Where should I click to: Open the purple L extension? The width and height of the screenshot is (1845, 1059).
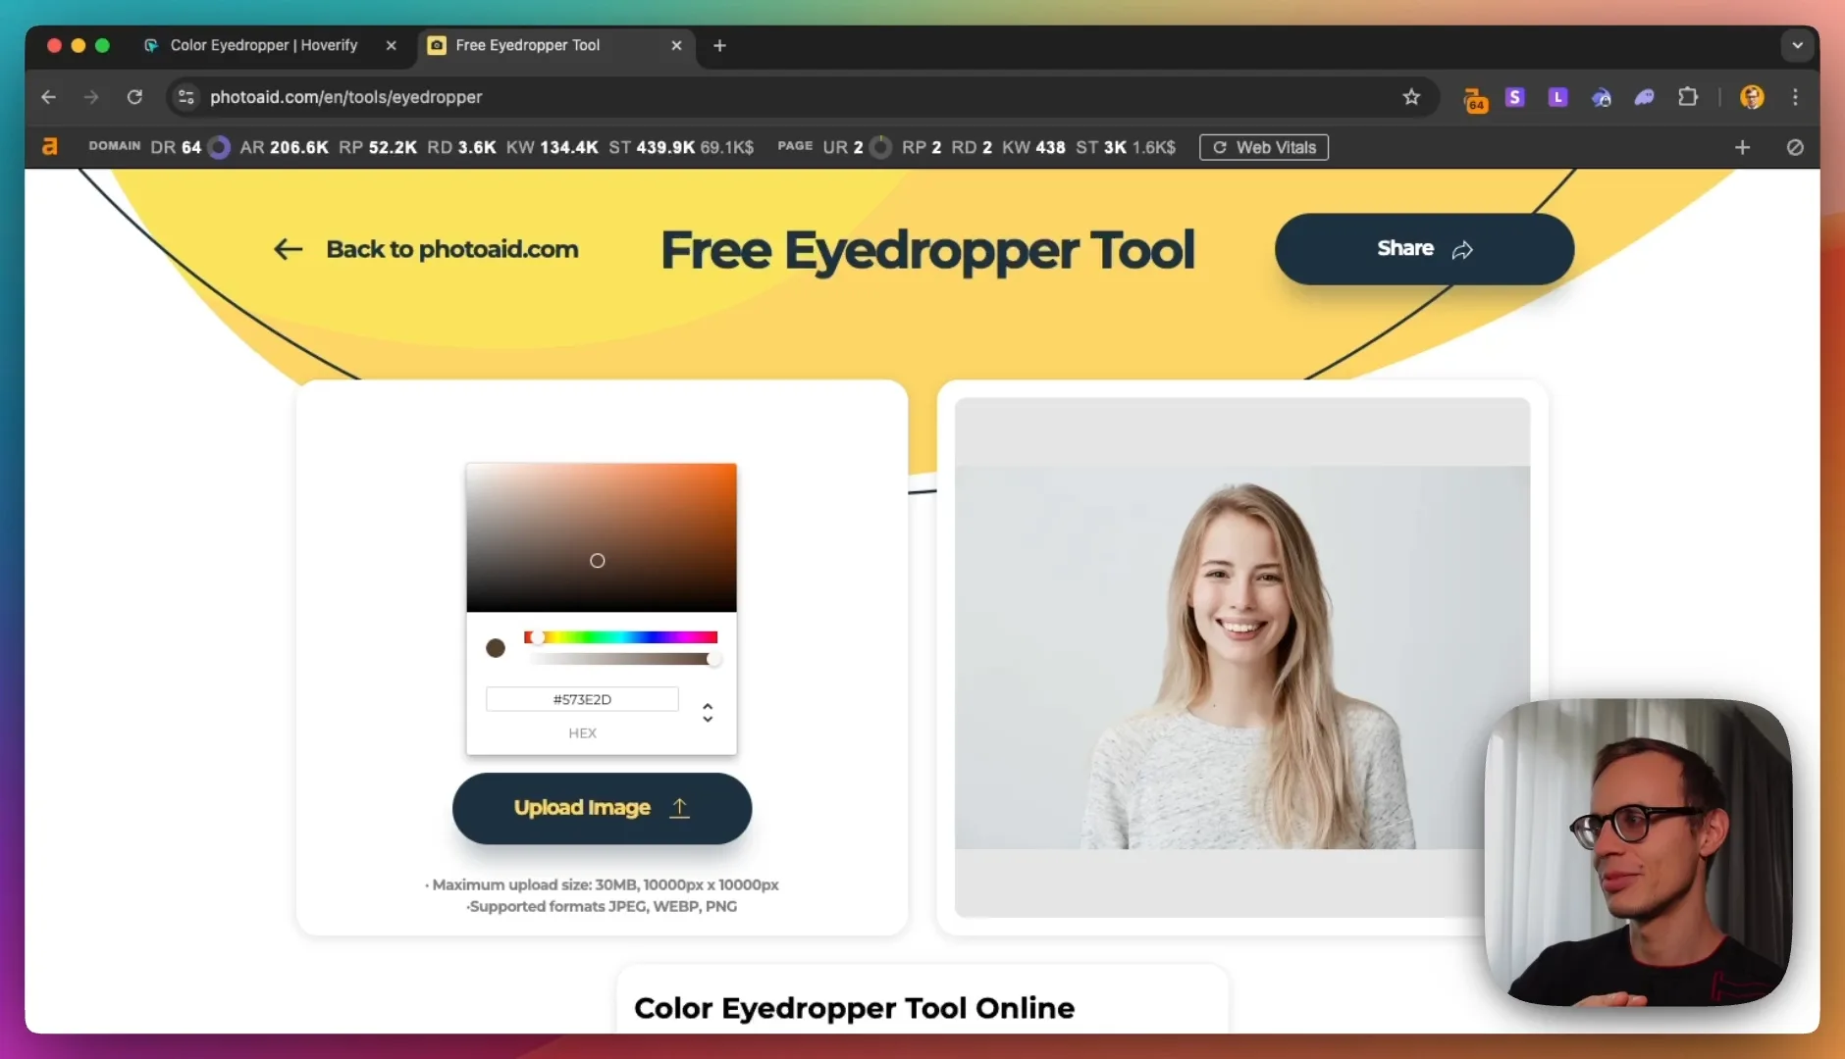tap(1558, 97)
